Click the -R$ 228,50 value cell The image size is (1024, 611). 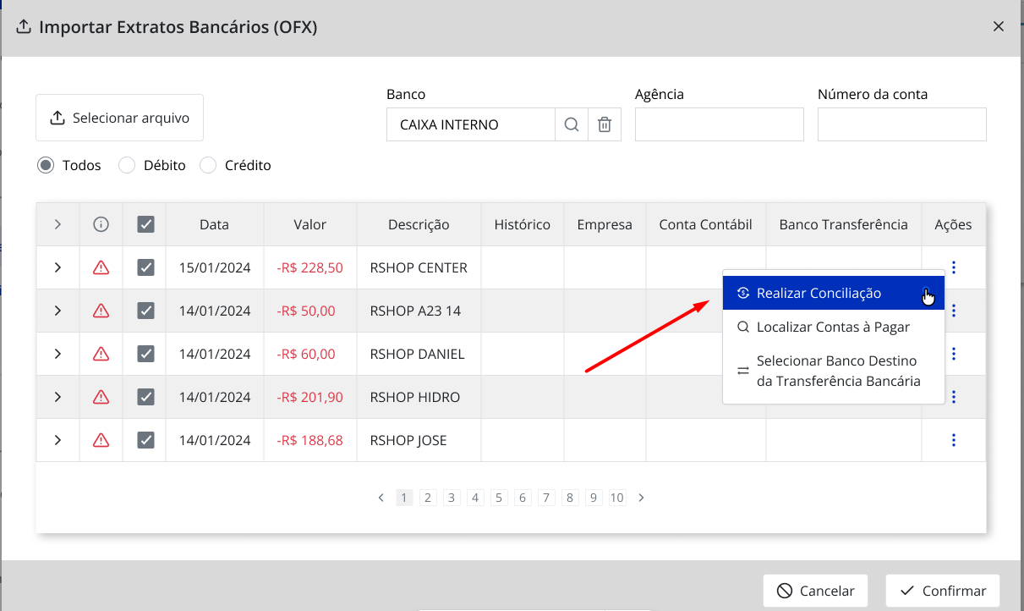pos(310,267)
